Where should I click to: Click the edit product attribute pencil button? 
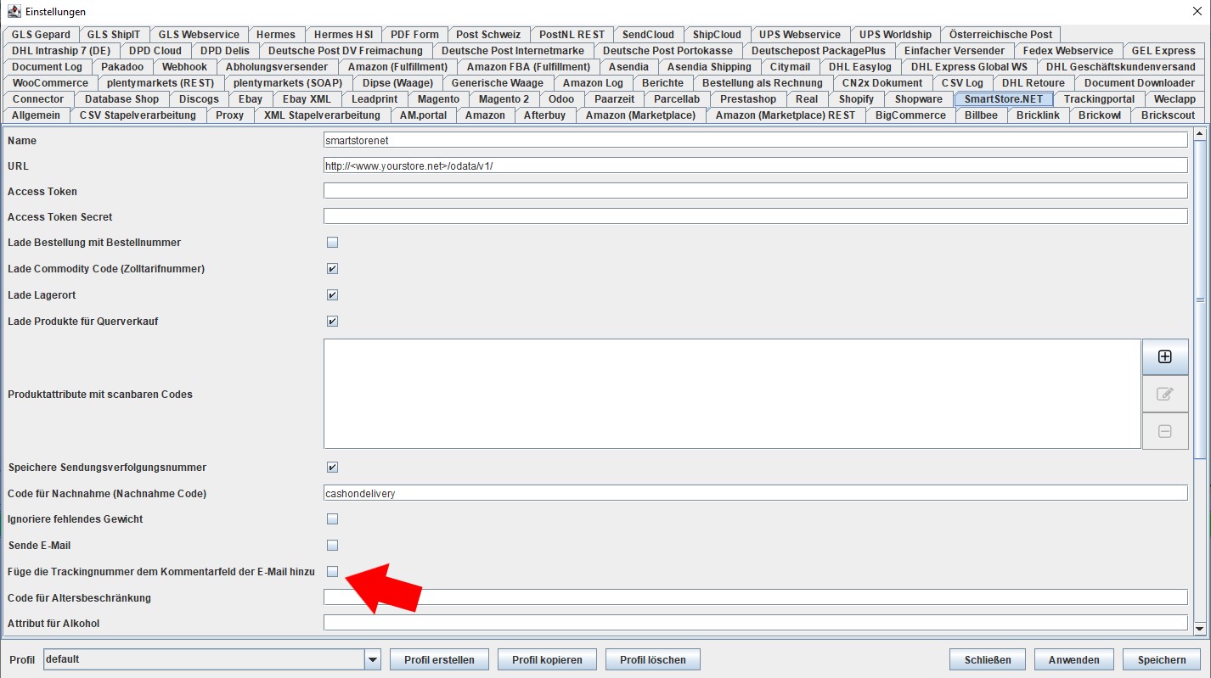point(1165,394)
